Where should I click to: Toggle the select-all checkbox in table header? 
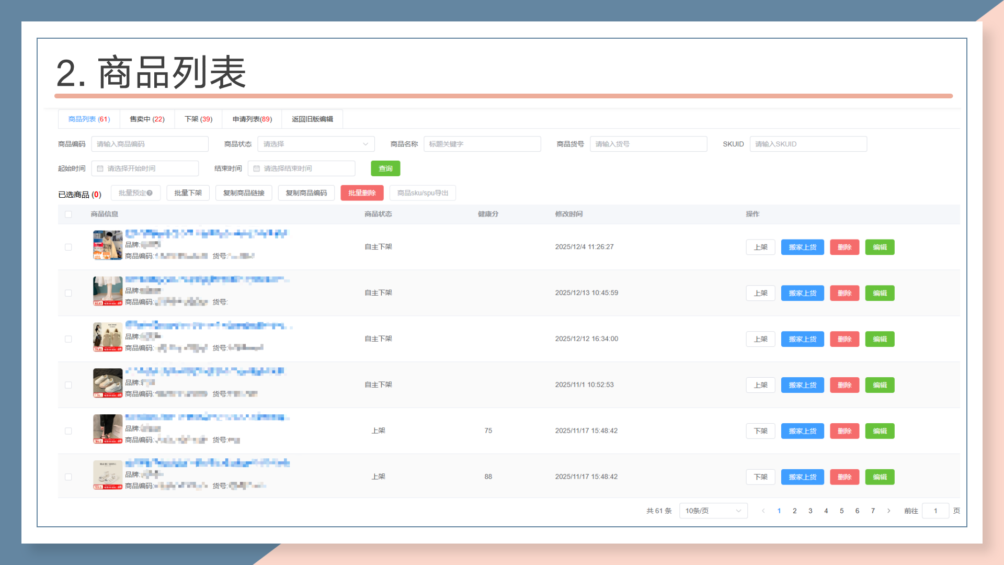pyautogui.click(x=69, y=214)
